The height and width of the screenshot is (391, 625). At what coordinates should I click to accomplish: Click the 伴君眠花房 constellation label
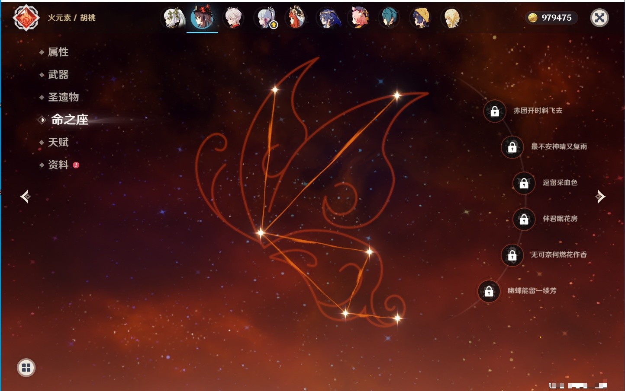click(x=560, y=219)
